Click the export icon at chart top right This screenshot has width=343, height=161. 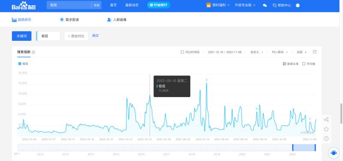pyautogui.click(x=315, y=52)
